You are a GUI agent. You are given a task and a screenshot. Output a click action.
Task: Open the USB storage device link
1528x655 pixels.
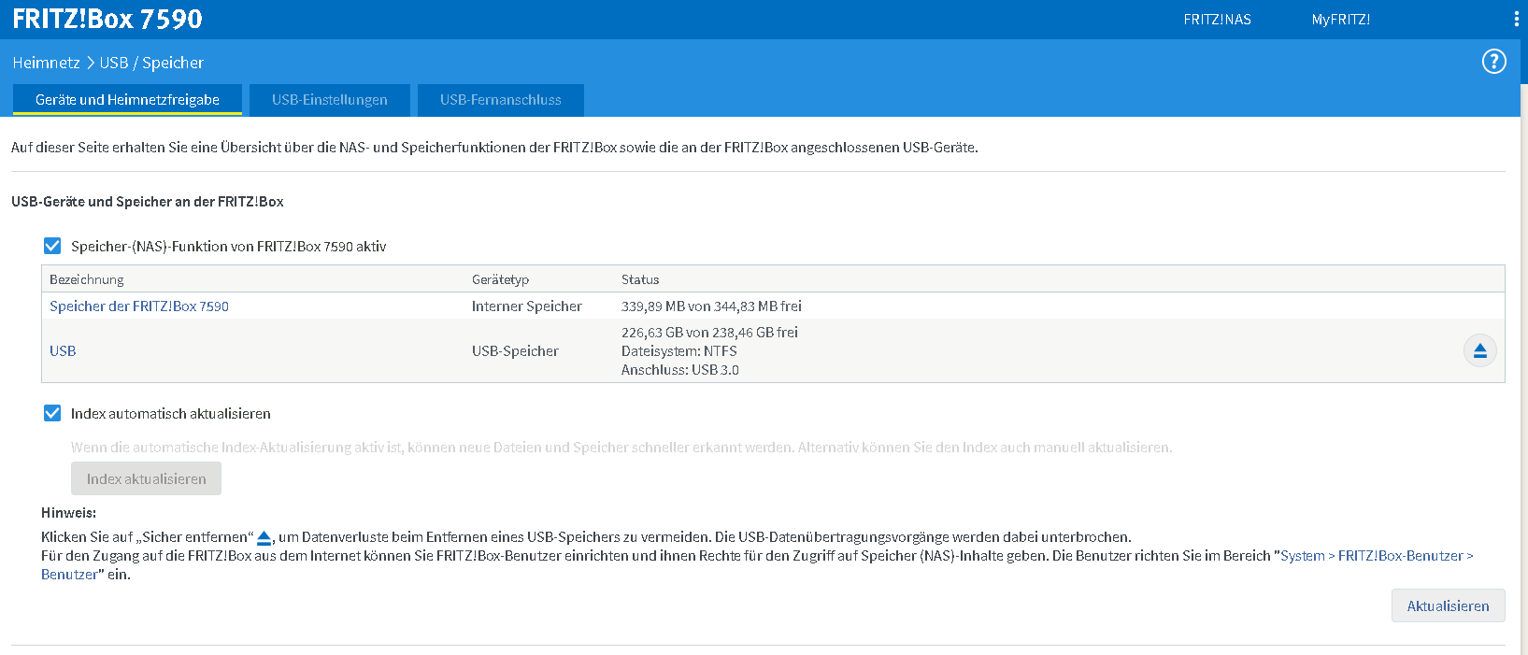[x=63, y=351]
